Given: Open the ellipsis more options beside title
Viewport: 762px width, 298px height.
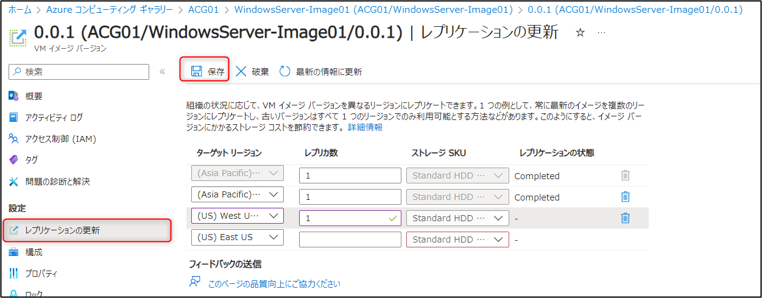Looking at the screenshot, I should tap(601, 33).
